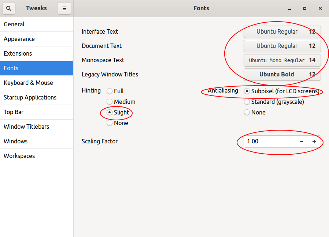
Task: Select Full hinting option
Action: coord(110,91)
